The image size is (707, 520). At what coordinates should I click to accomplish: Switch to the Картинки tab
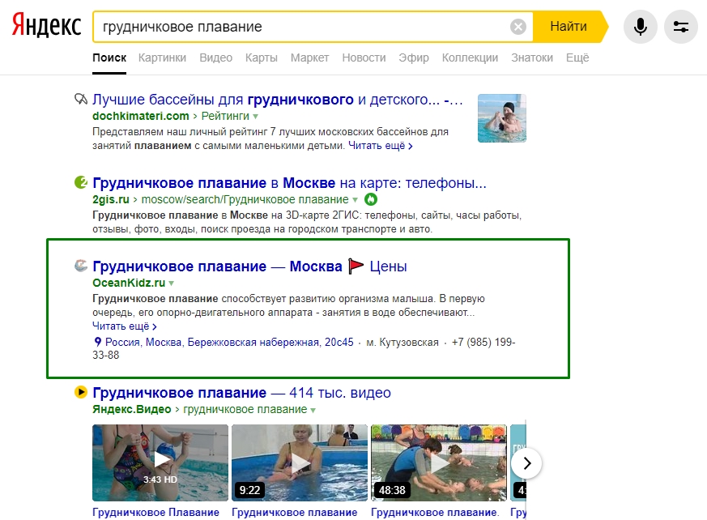pos(162,58)
